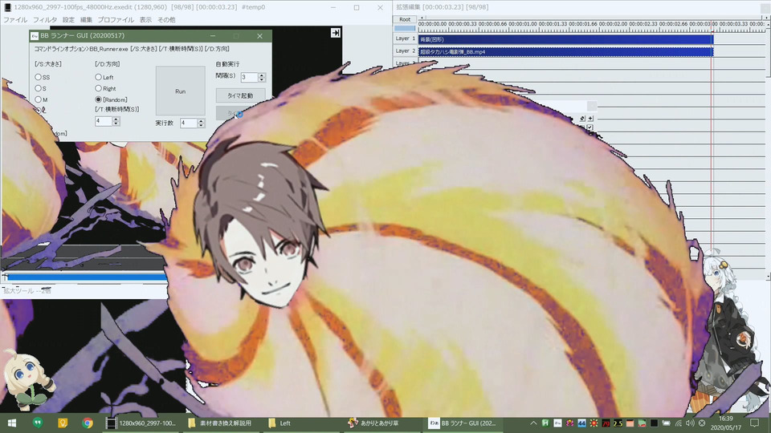Click the blue 44 tray icon
This screenshot has width=771, height=433.
pos(581,423)
